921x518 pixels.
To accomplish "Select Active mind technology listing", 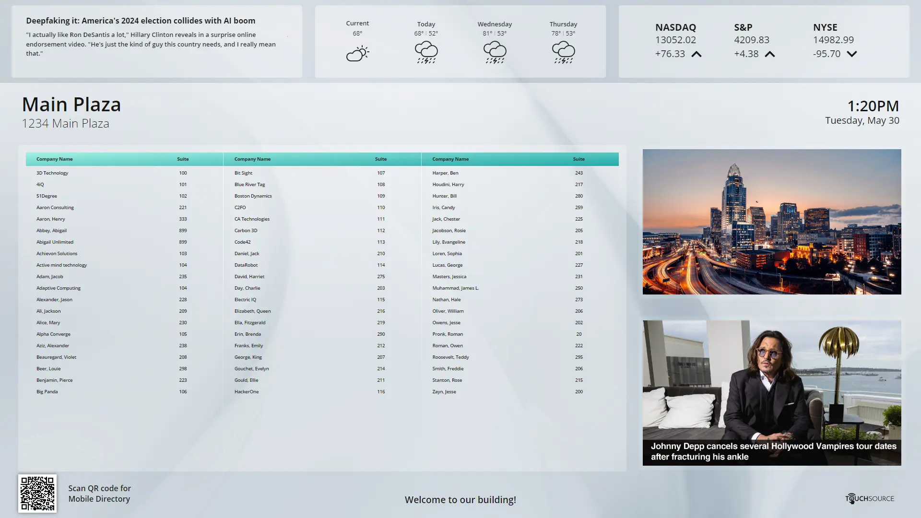I will 124,265.
